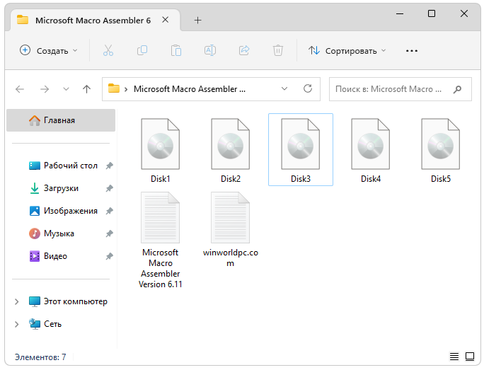Select the Disk5 disc image file
This screenshot has height=370, width=484.
click(440, 150)
